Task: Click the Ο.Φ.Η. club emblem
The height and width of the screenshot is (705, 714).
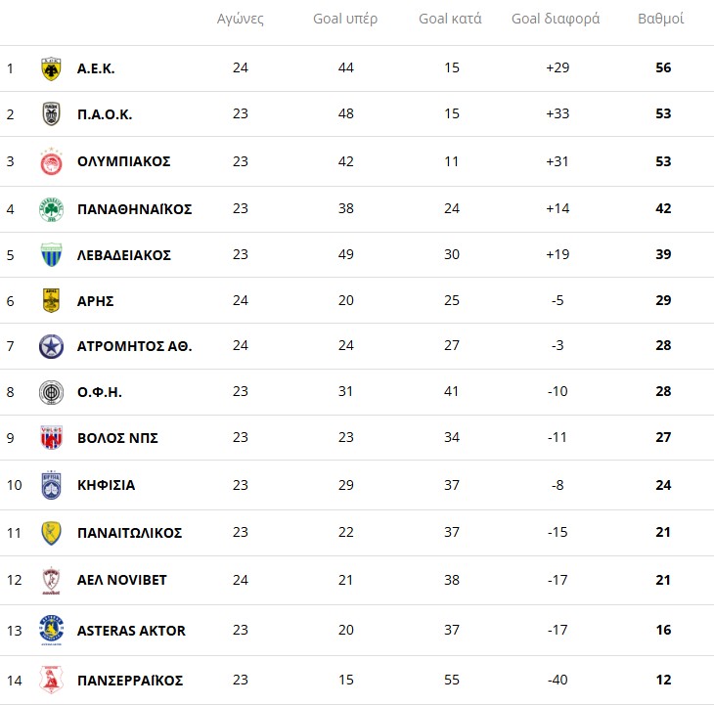Action: click(51, 392)
